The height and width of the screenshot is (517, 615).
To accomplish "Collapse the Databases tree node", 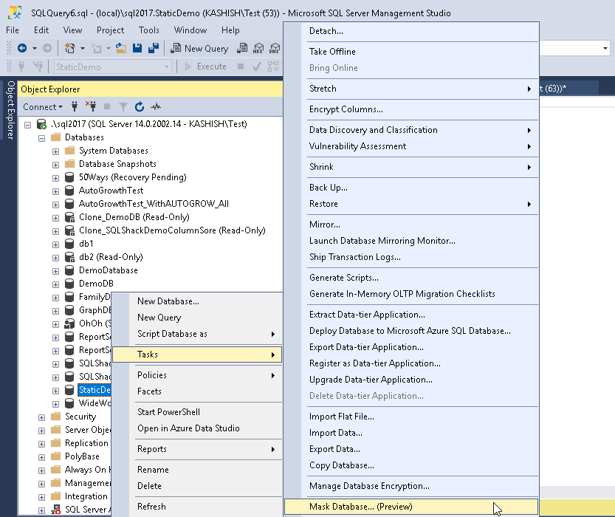I will [x=42, y=137].
